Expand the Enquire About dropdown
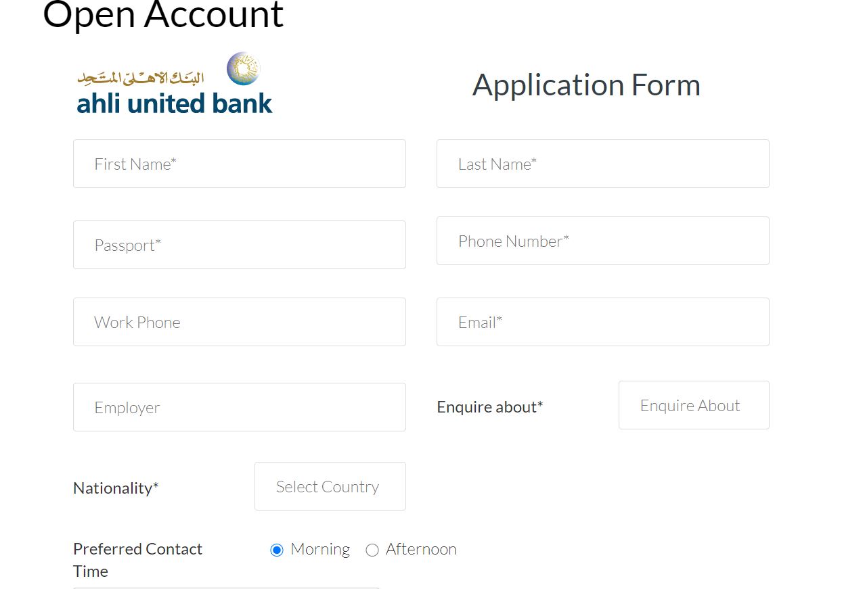 pyautogui.click(x=693, y=405)
